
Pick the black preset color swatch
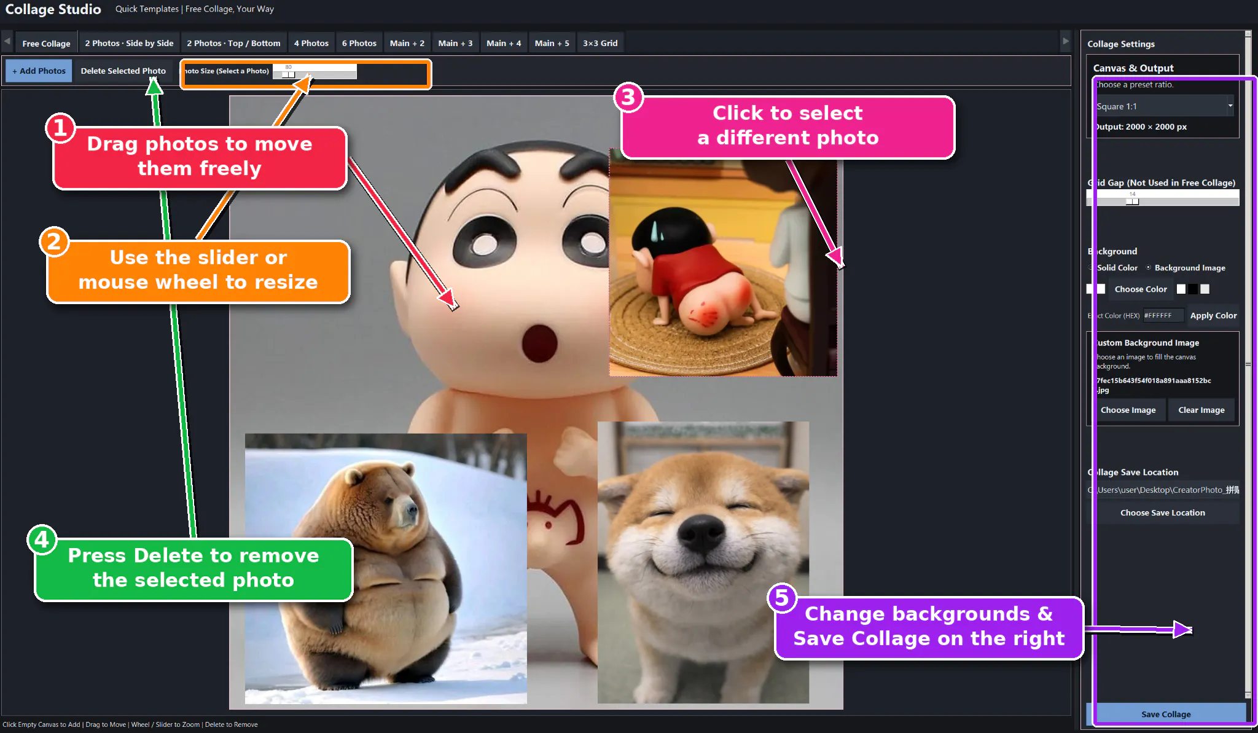tap(1193, 289)
